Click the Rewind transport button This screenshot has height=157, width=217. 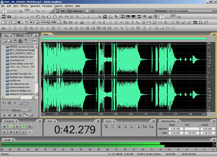(x=11, y=132)
